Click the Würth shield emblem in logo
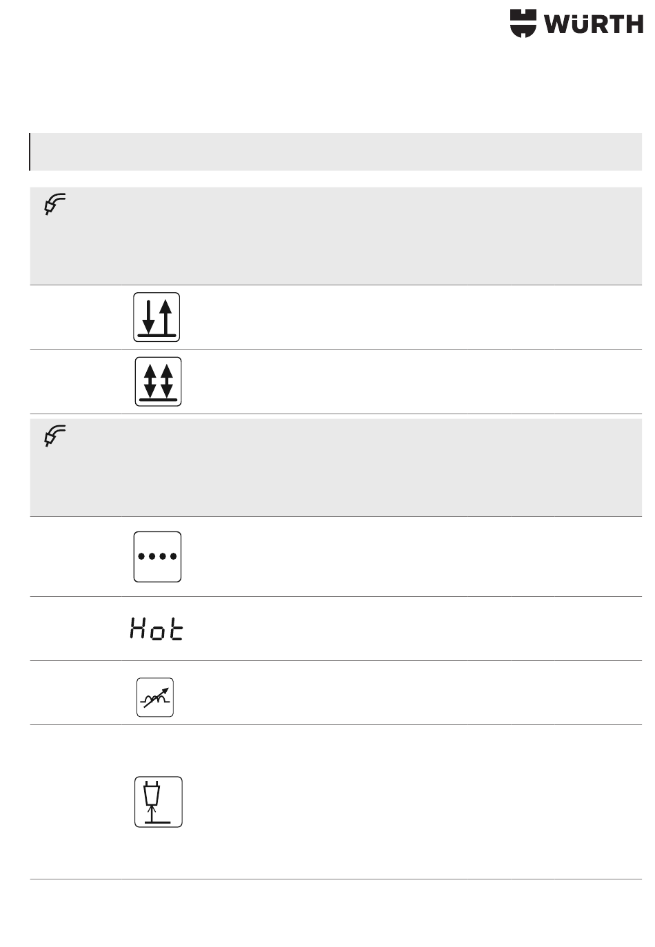Image resolution: width=655 pixels, height=947 pixels. [x=523, y=23]
